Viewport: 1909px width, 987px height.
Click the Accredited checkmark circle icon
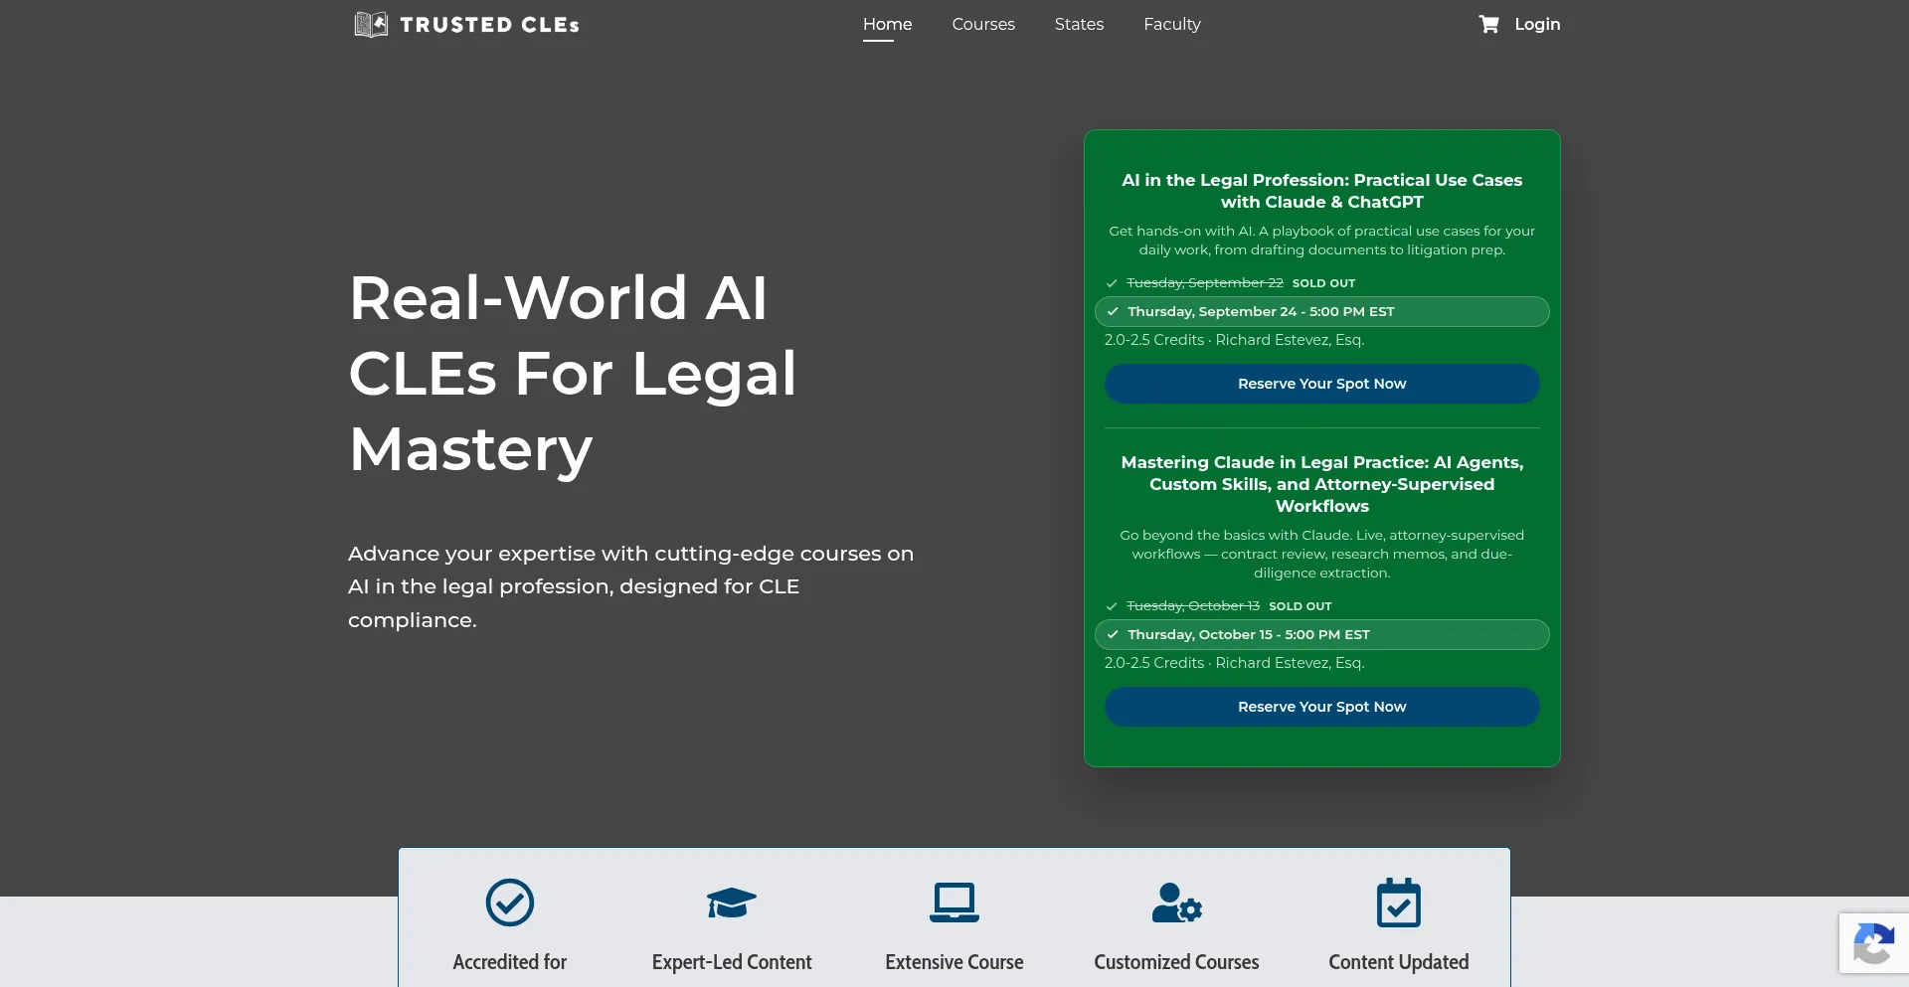point(510,903)
